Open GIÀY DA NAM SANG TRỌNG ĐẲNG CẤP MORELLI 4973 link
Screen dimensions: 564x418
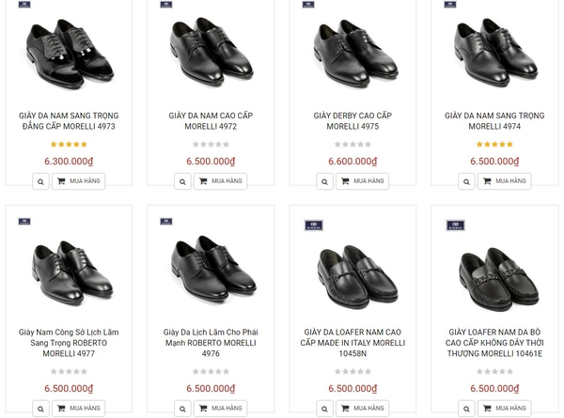coord(69,121)
